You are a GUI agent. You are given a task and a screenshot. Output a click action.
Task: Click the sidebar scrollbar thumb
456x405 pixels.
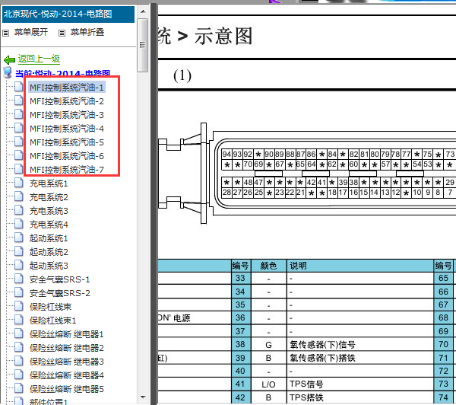coord(143,45)
